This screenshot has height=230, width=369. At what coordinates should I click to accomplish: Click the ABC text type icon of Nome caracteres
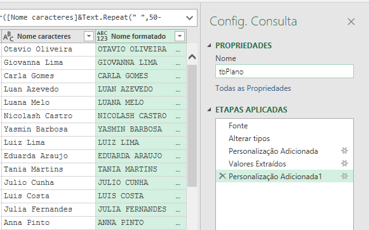[8, 36]
